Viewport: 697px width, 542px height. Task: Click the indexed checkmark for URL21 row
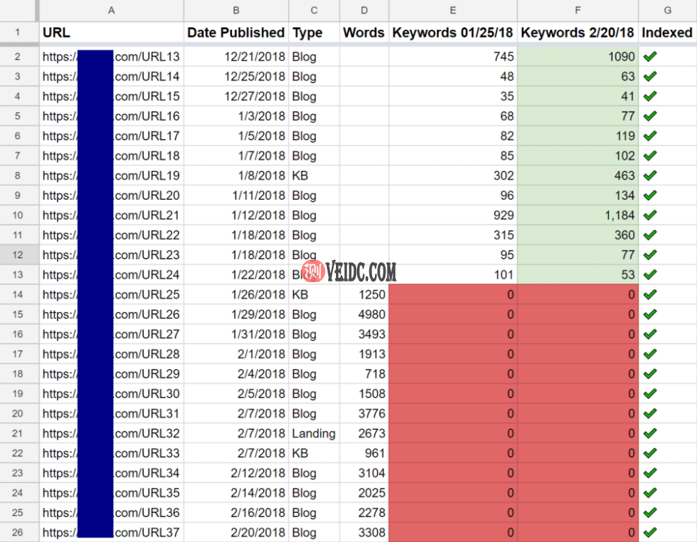click(x=650, y=215)
